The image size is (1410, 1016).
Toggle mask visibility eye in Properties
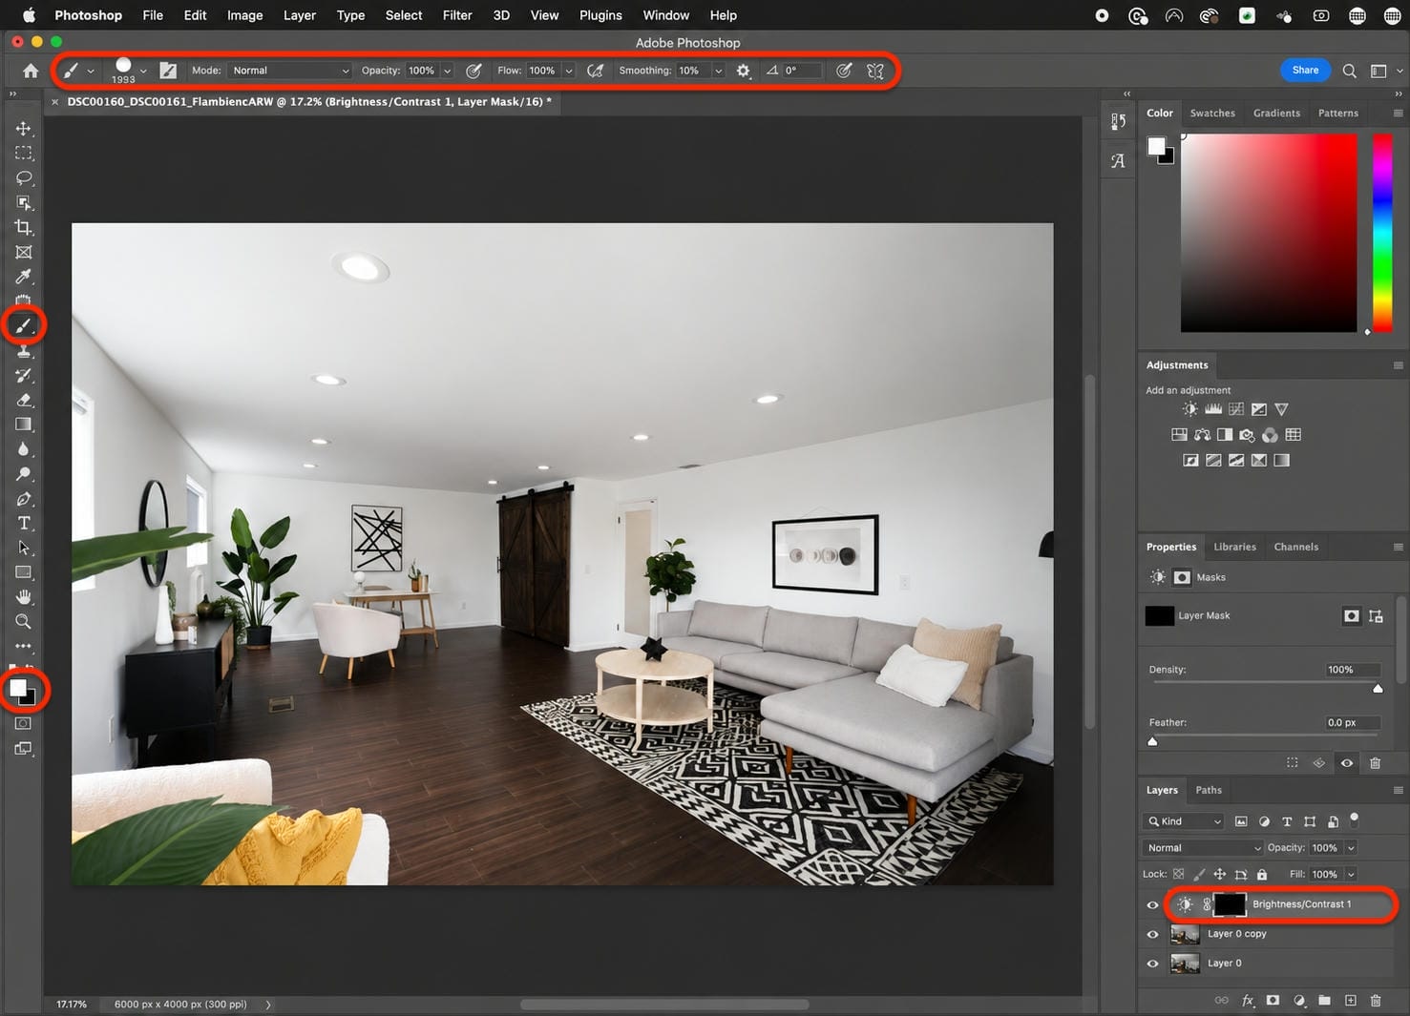coord(1347,763)
